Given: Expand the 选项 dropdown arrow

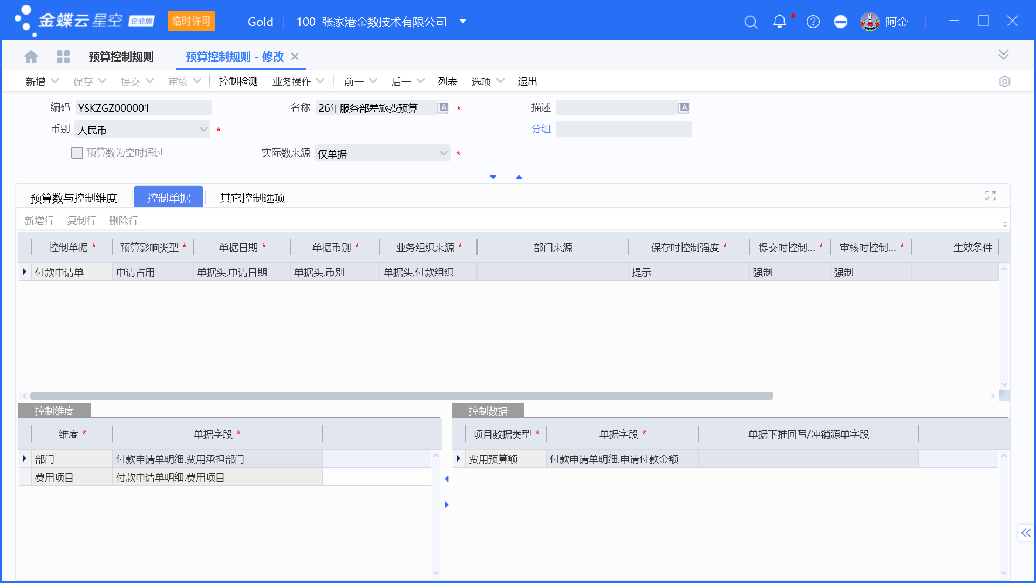Looking at the screenshot, I should point(500,81).
